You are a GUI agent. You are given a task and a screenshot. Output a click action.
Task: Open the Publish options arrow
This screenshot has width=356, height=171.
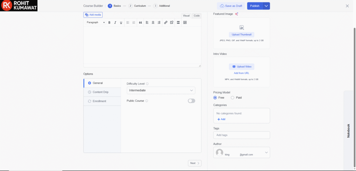click(x=266, y=6)
